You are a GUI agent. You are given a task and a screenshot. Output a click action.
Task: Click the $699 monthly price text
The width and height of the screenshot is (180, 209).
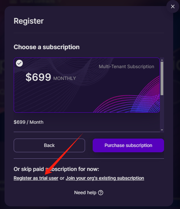point(38,77)
